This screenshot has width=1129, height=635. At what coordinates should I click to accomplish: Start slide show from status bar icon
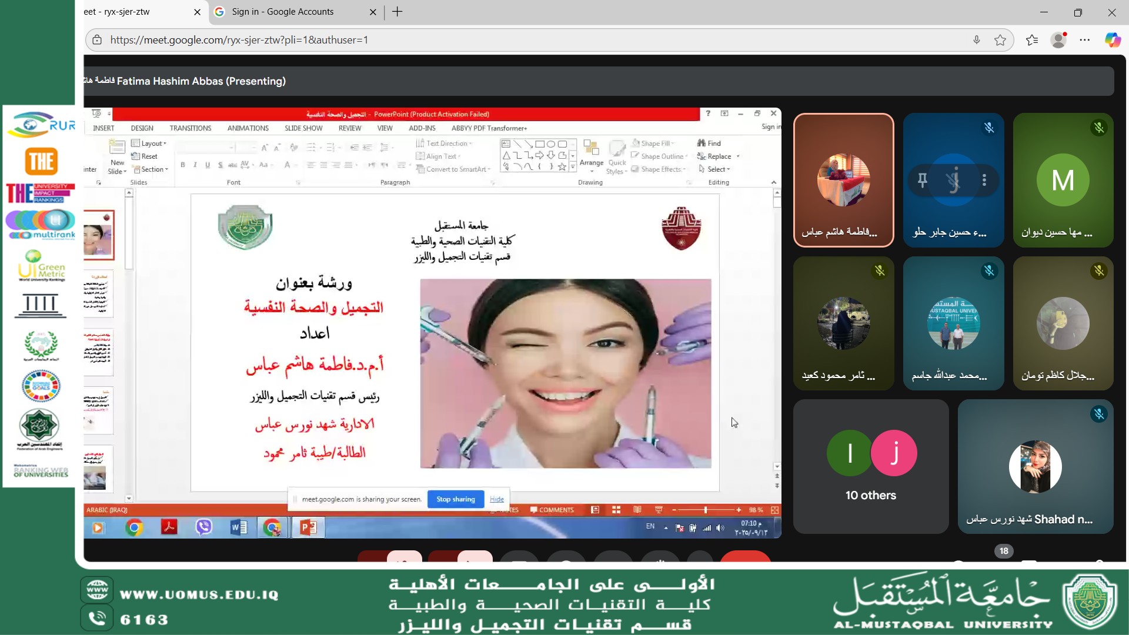click(659, 510)
